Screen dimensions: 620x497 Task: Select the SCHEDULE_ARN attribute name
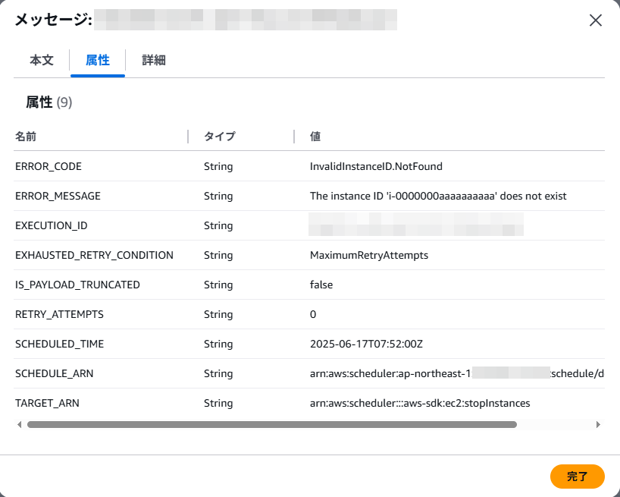pos(54,373)
